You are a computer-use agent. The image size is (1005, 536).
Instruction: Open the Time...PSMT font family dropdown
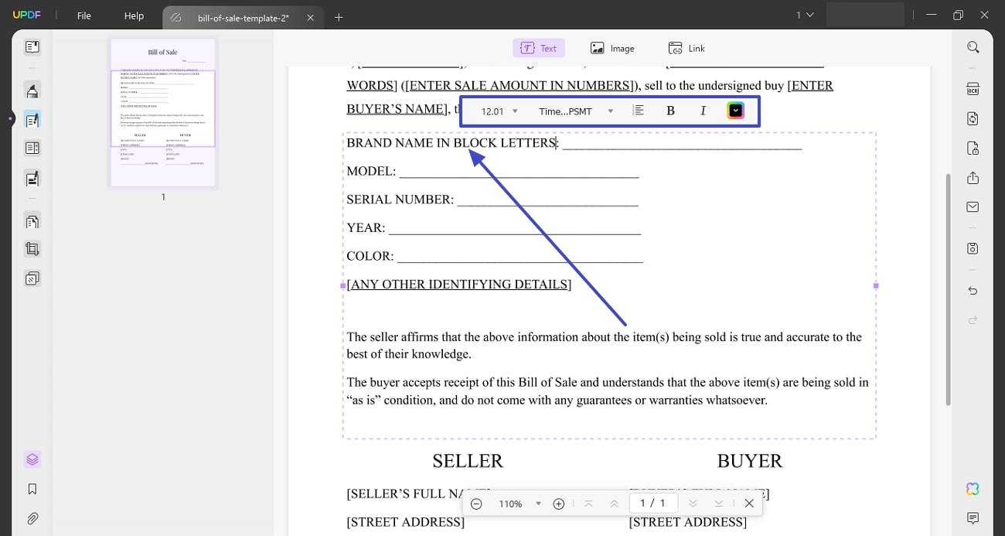tap(576, 111)
